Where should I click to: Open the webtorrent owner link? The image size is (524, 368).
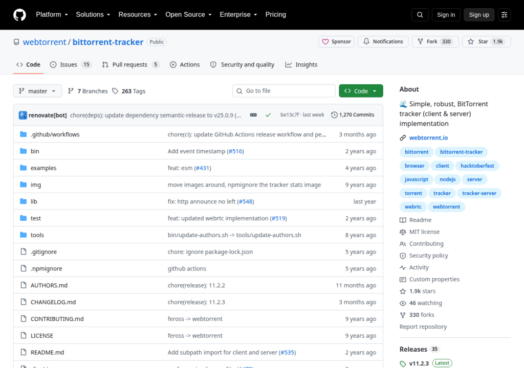tap(45, 42)
